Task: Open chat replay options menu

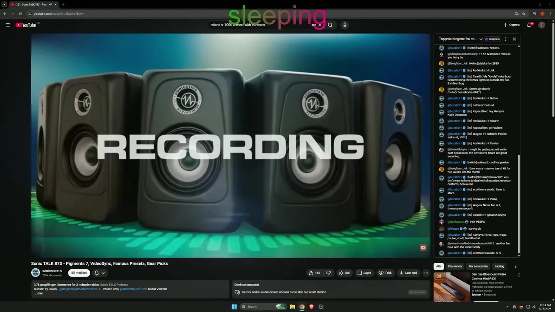Action: tap(506, 39)
